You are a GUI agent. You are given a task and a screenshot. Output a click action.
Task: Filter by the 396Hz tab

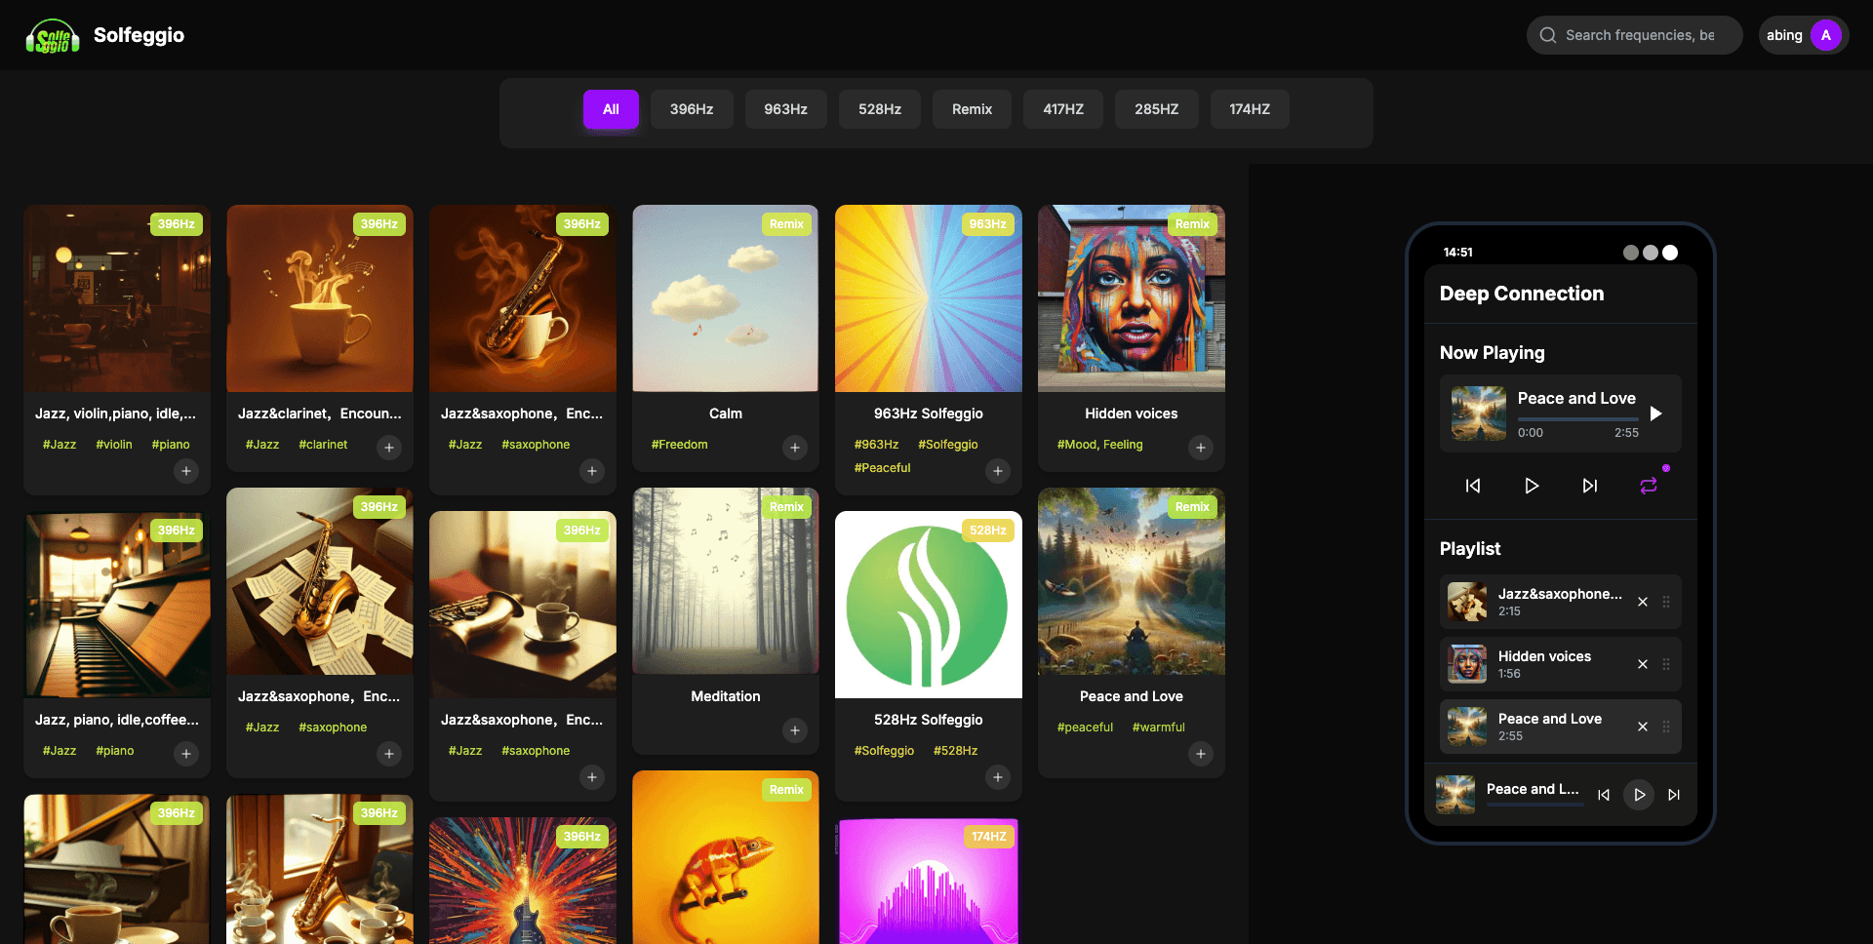pos(692,109)
